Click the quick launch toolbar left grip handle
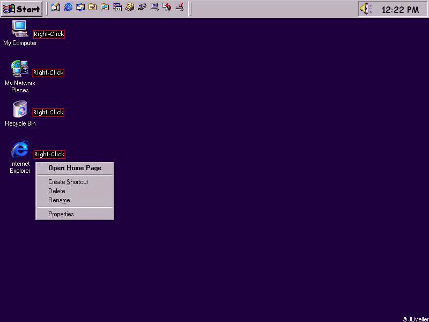This screenshot has width=429, height=322. tap(46, 9)
